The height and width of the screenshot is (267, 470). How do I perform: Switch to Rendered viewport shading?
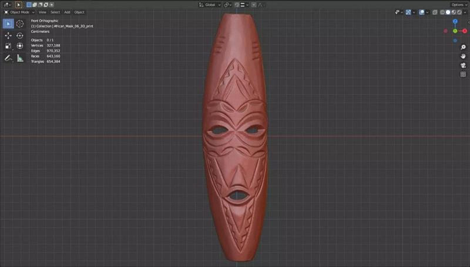(x=459, y=12)
